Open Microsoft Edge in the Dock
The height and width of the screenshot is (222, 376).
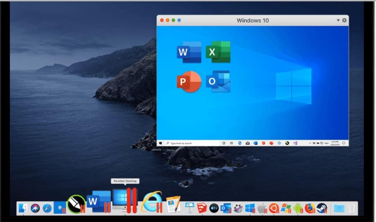click(x=60, y=208)
